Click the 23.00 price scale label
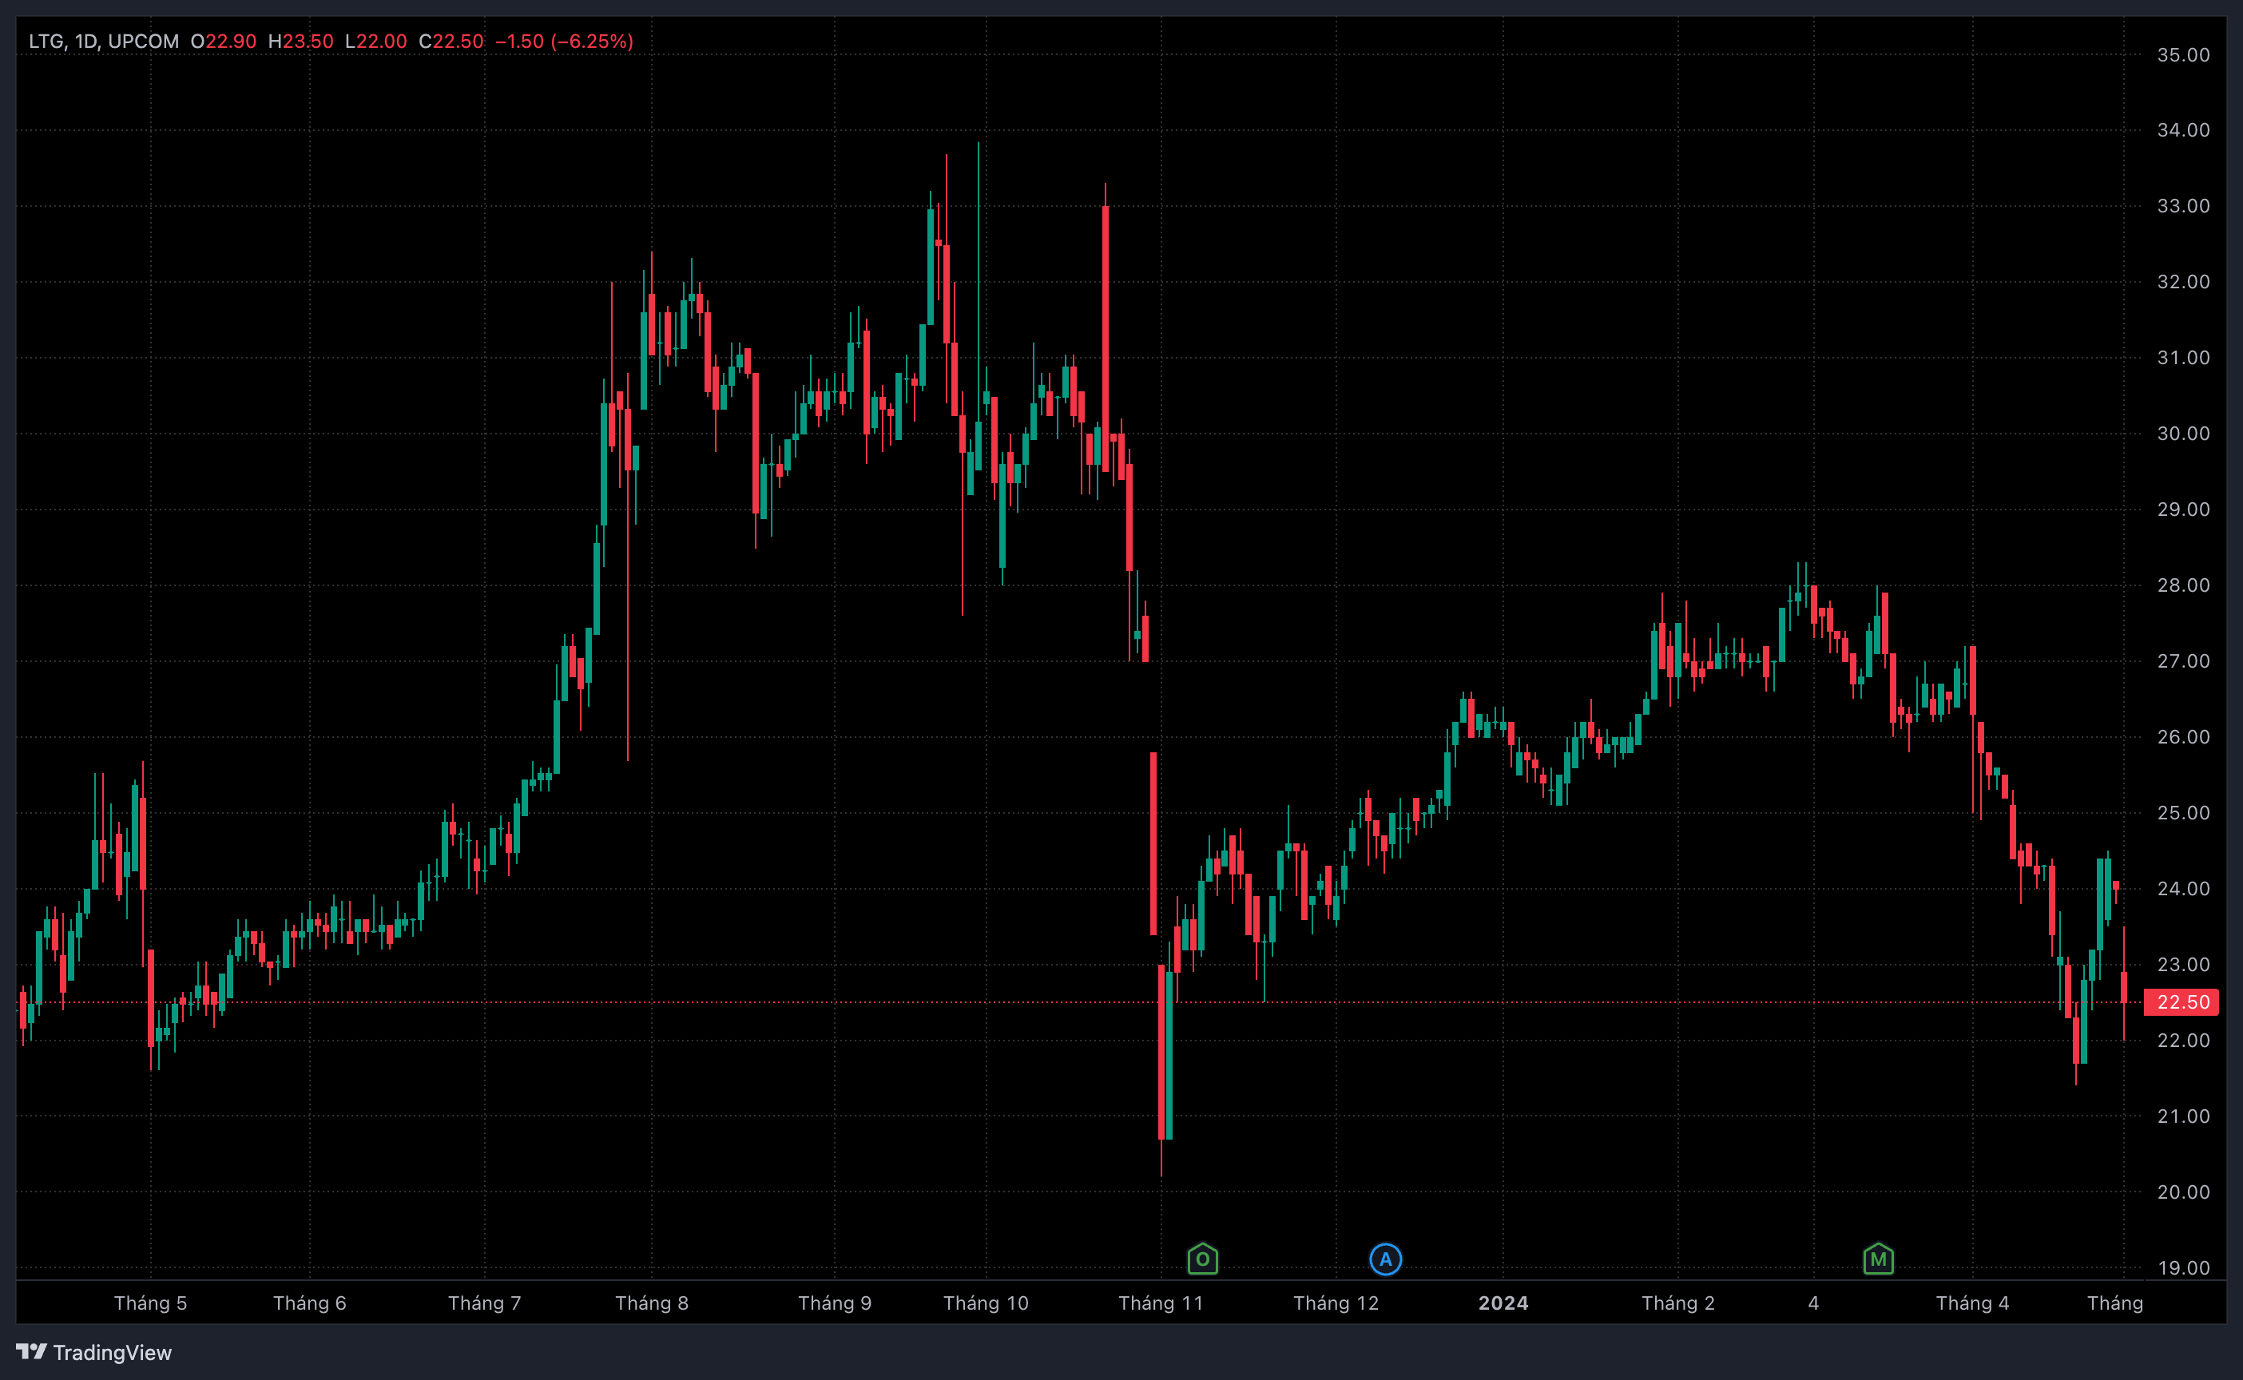 tap(2183, 964)
